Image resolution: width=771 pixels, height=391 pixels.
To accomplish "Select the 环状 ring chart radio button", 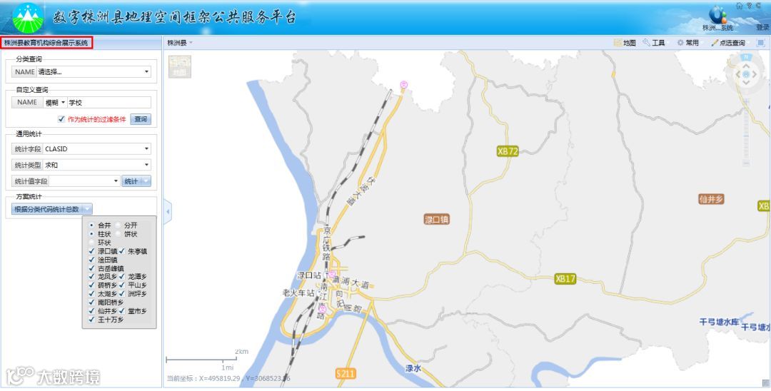I will pyautogui.click(x=92, y=242).
